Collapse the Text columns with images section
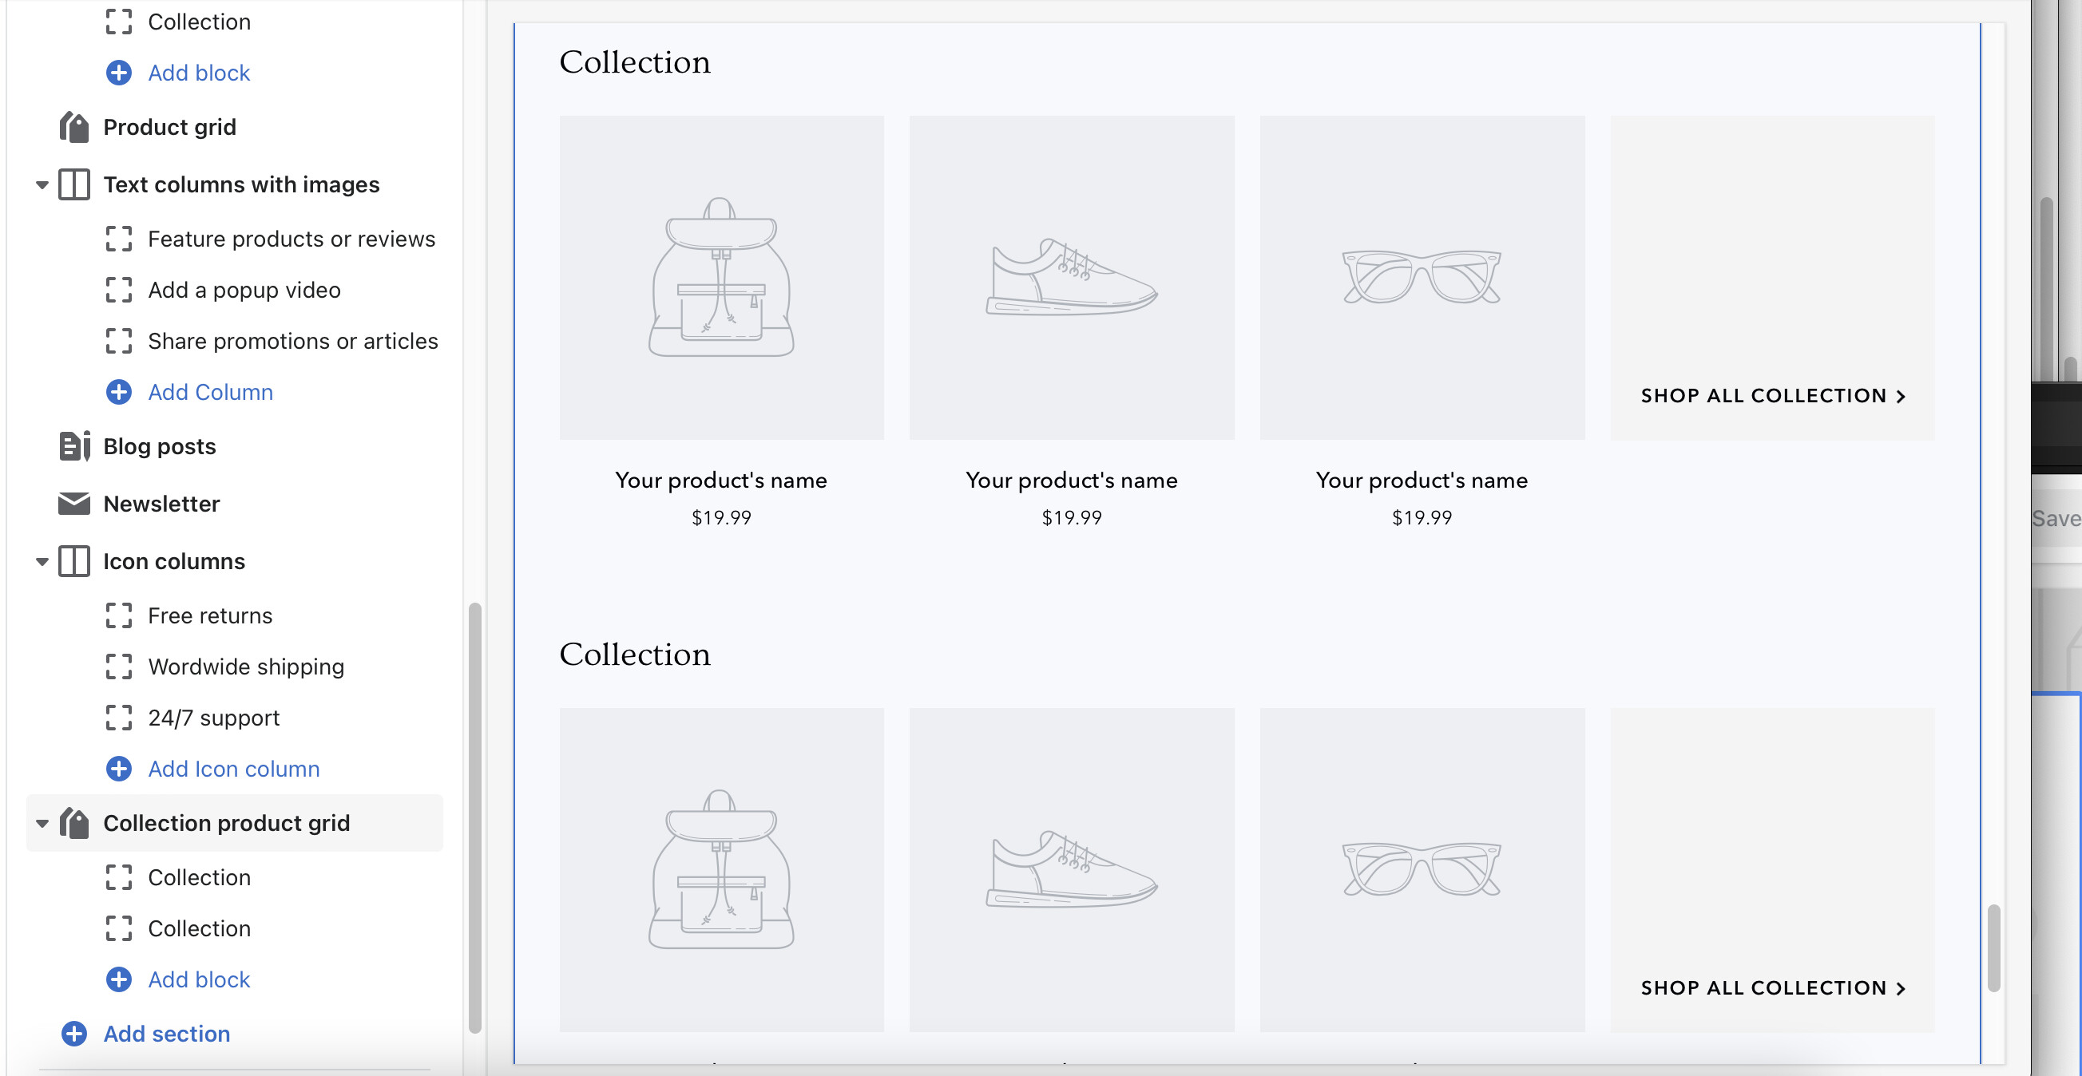Image resolution: width=2082 pixels, height=1076 pixels. [42, 185]
